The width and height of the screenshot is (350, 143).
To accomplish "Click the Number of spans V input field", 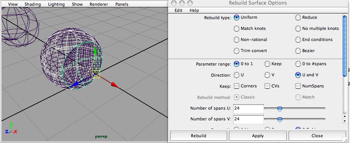I will [248, 119].
